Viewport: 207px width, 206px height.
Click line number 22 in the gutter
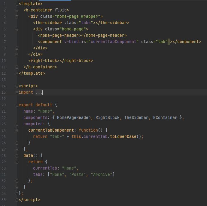coord(4,118)
